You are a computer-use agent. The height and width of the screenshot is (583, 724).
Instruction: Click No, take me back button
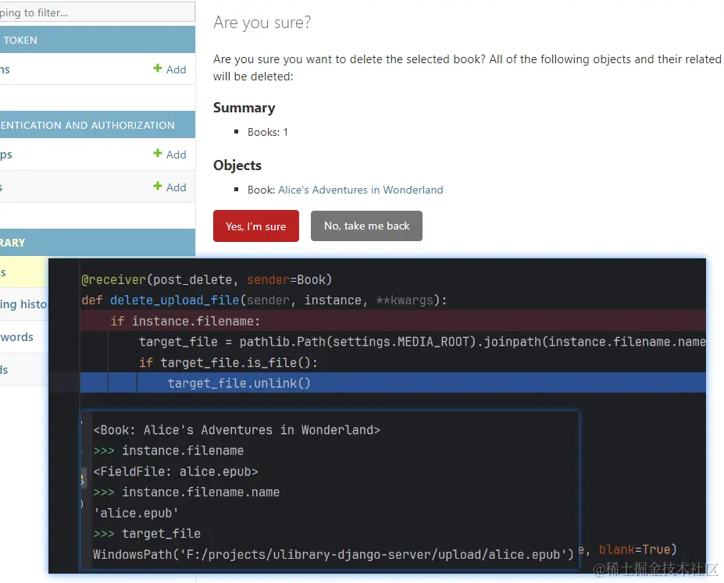tap(366, 226)
